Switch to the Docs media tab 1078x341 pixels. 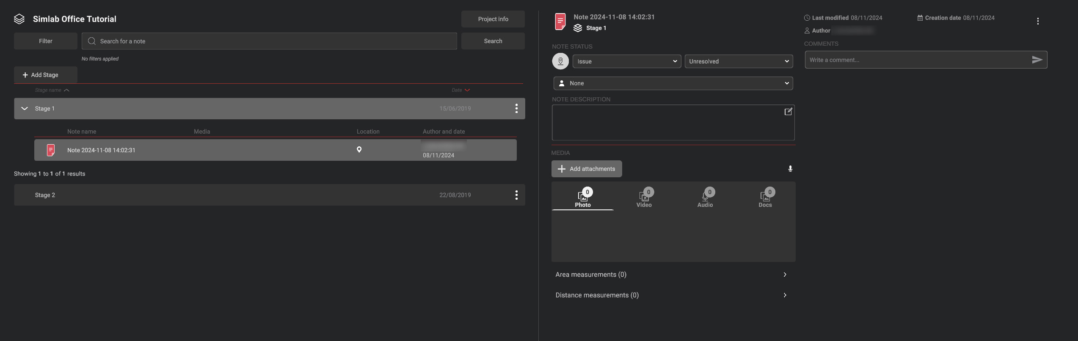(x=765, y=198)
